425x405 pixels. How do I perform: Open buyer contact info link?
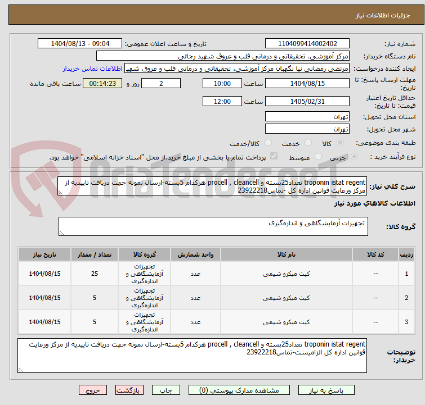(93, 69)
